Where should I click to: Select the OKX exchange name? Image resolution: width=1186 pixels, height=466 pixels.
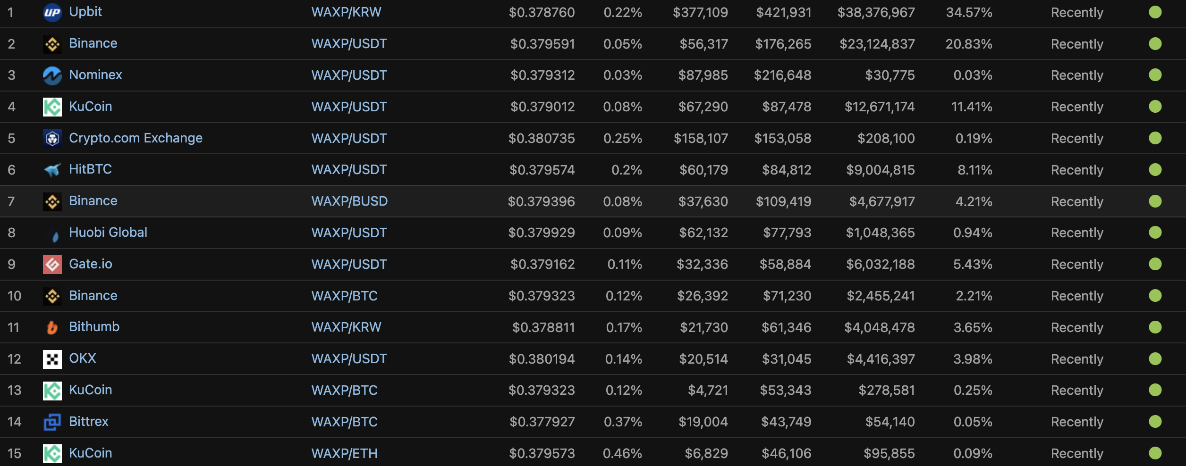83,358
